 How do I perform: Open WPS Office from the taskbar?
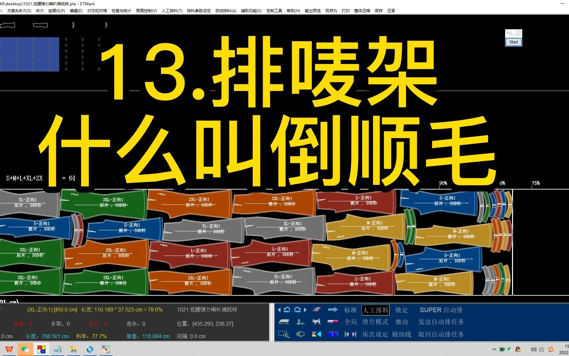(9, 349)
